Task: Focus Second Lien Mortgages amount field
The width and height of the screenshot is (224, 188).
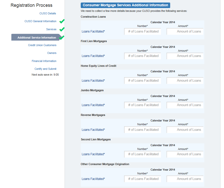Action: (x=185, y=154)
